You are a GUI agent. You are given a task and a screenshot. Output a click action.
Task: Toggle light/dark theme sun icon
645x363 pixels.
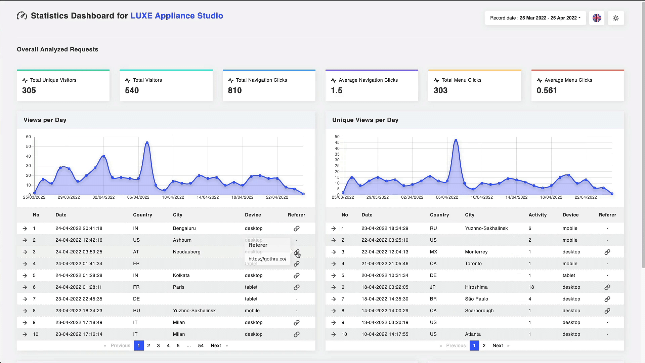616,18
